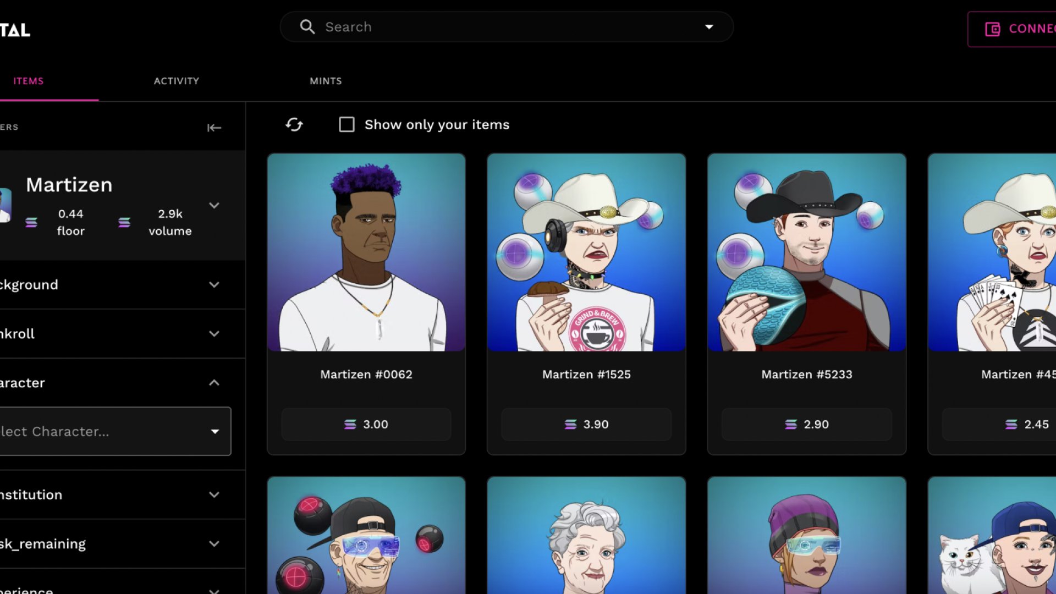Expand the sk_remaining filter section
The width and height of the screenshot is (1056, 594).
(122, 543)
